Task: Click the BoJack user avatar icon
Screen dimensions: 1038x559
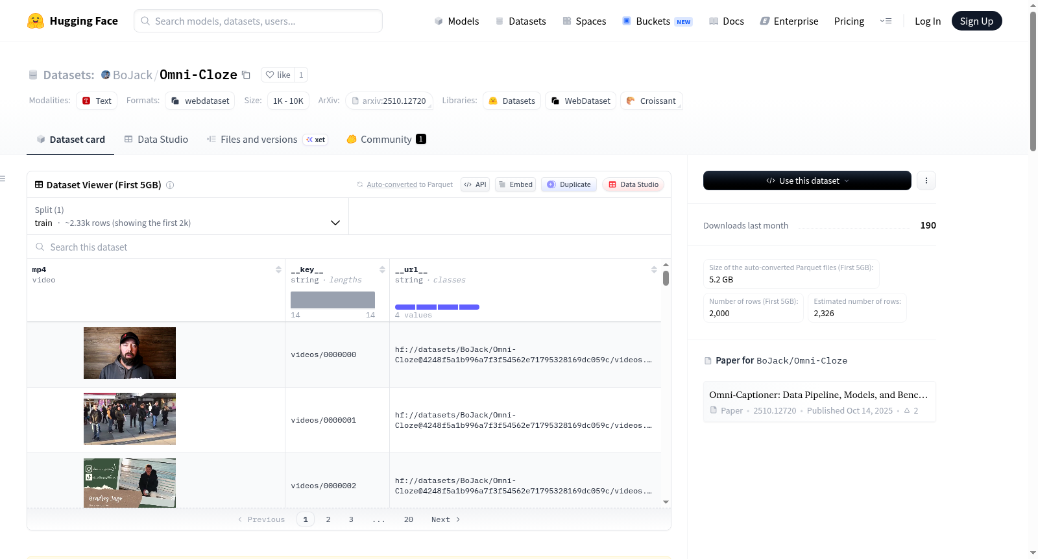Action: click(106, 75)
